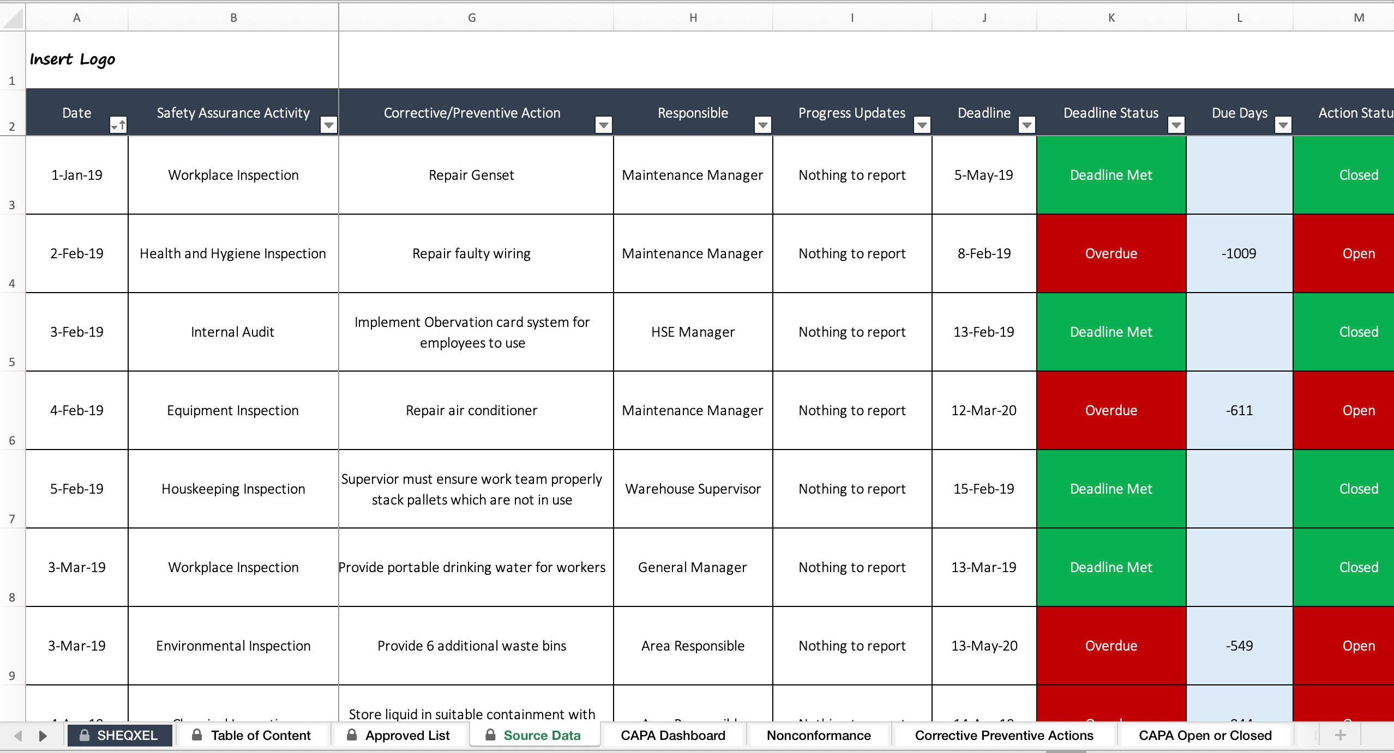Open the Deadline column filter dropdown

[x=1026, y=125]
